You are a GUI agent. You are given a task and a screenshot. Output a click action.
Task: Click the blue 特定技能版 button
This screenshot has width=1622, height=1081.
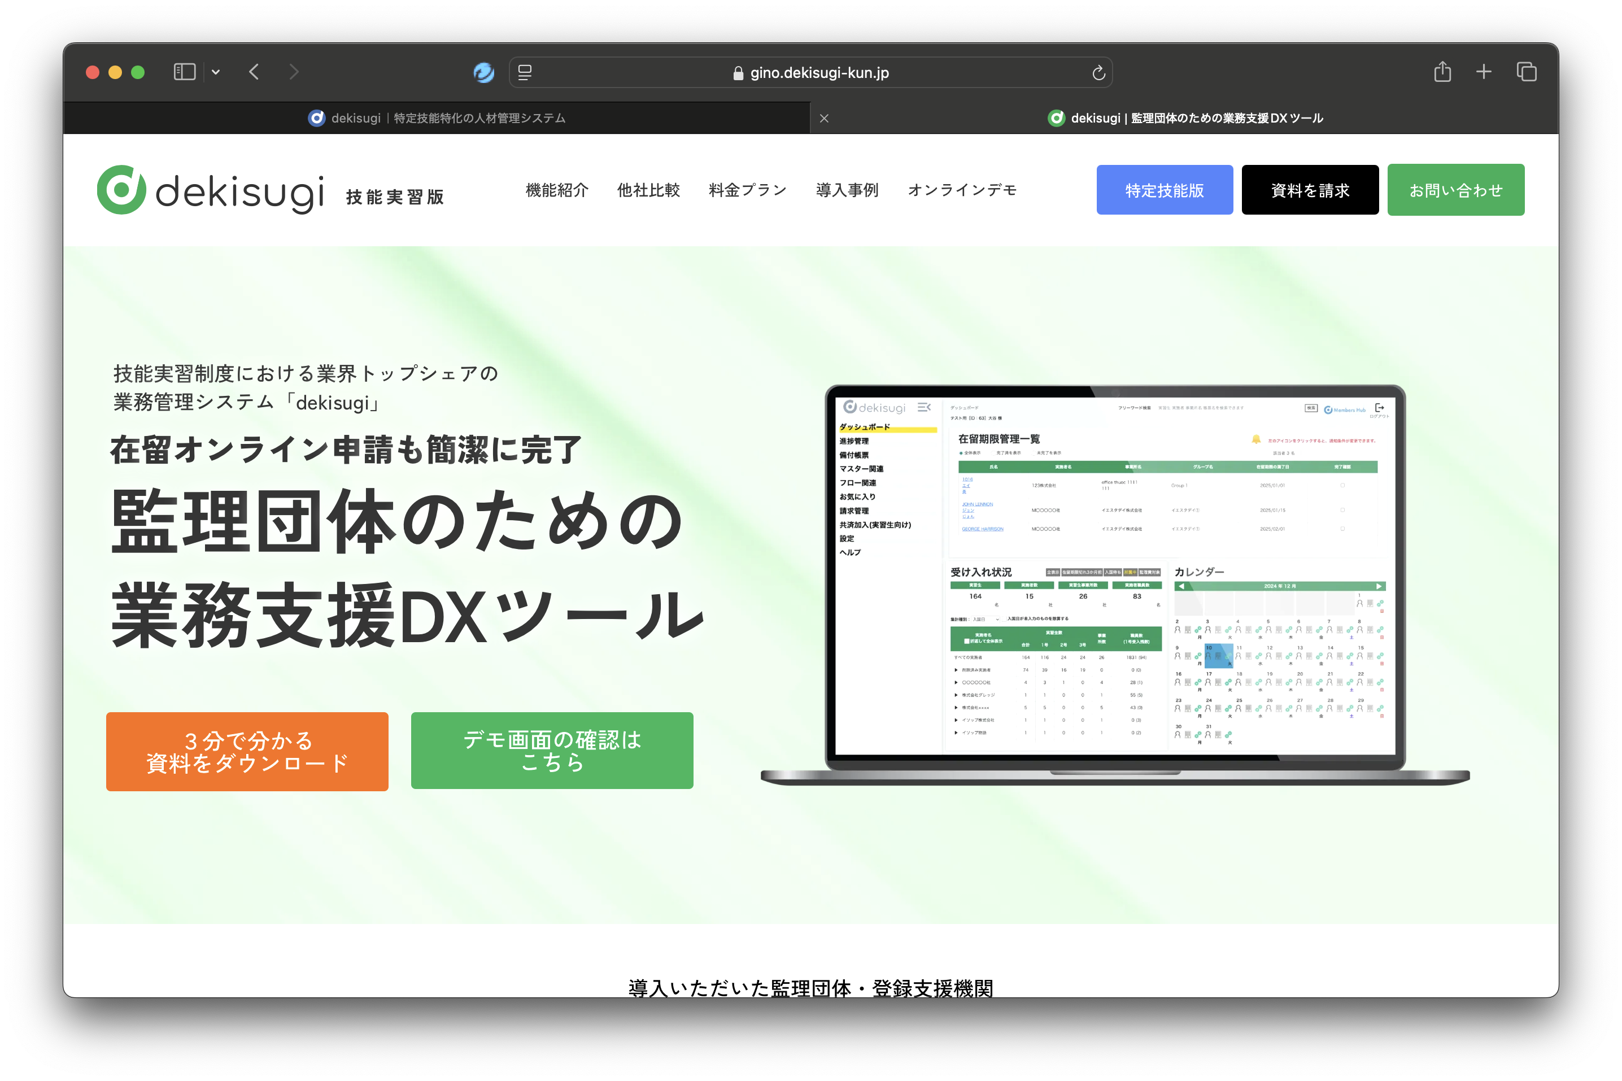click(x=1165, y=190)
